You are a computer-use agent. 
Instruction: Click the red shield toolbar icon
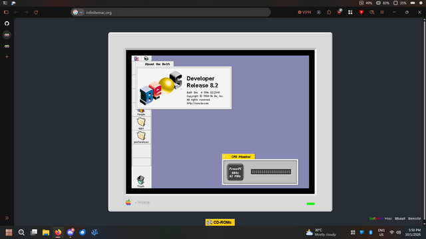pyautogui.click(x=361, y=12)
